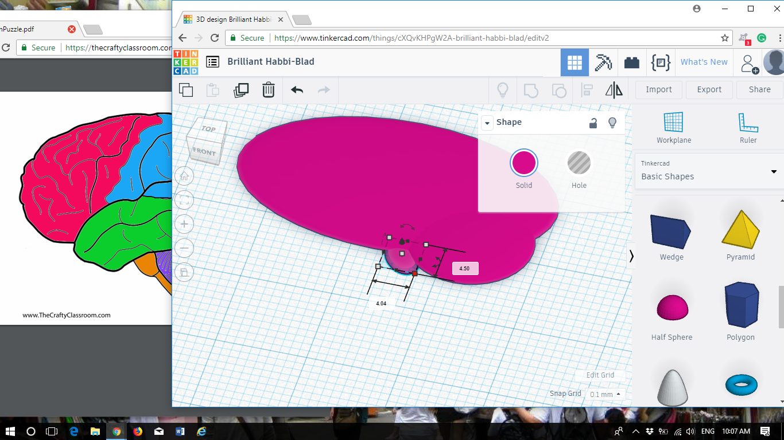784x440 pixels.
Task: Click What's New link
Action: (704, 62)
